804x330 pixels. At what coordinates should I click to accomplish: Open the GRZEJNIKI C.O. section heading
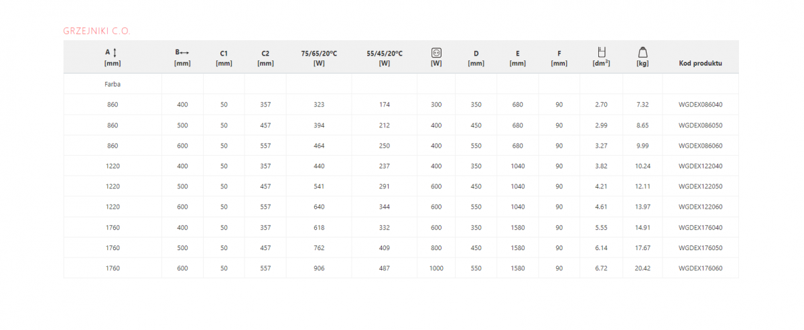pyautogui.click(x=96, y=31)
